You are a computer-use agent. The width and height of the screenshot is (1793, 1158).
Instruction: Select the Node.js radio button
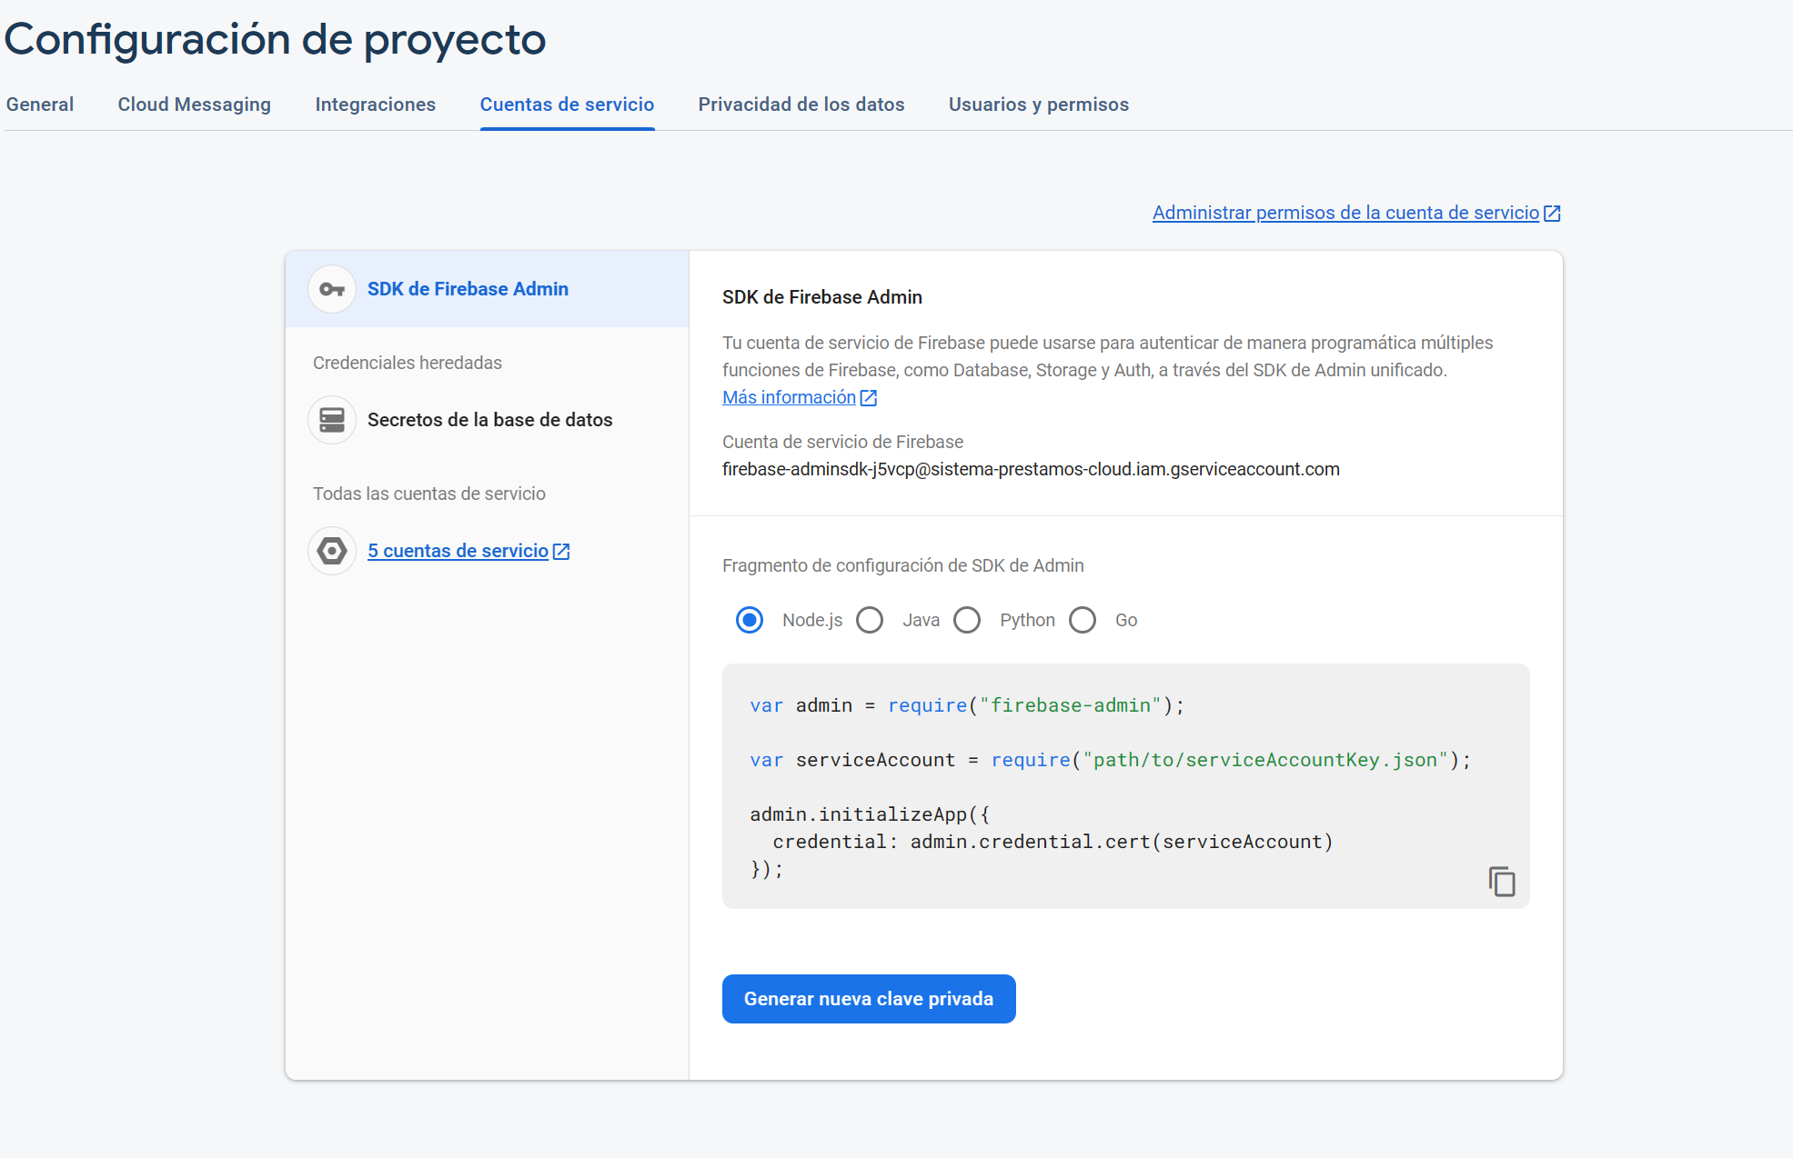750,620
